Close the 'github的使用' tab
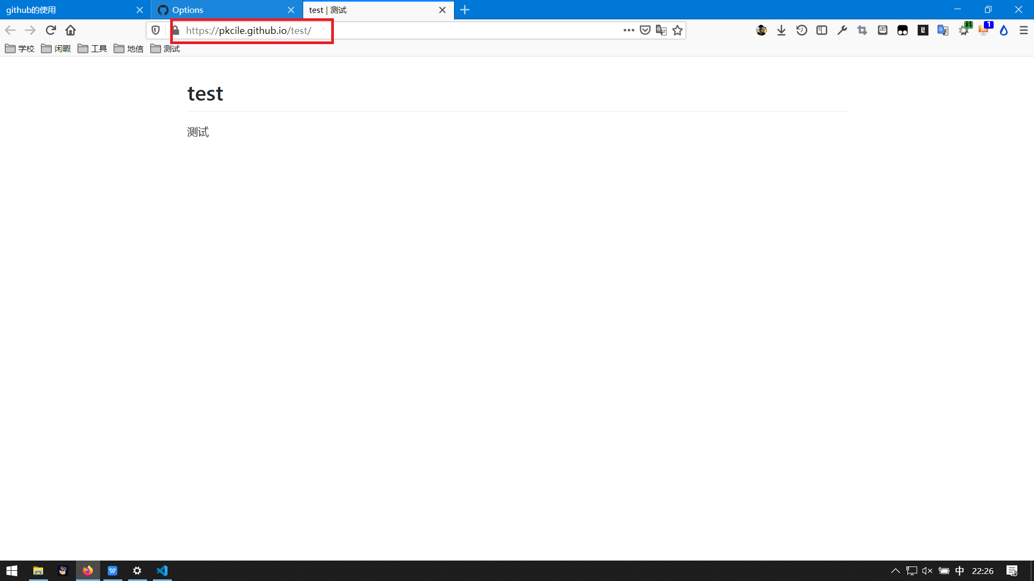This screenshot has width=1034, height=581. click(x=139, y=10)
